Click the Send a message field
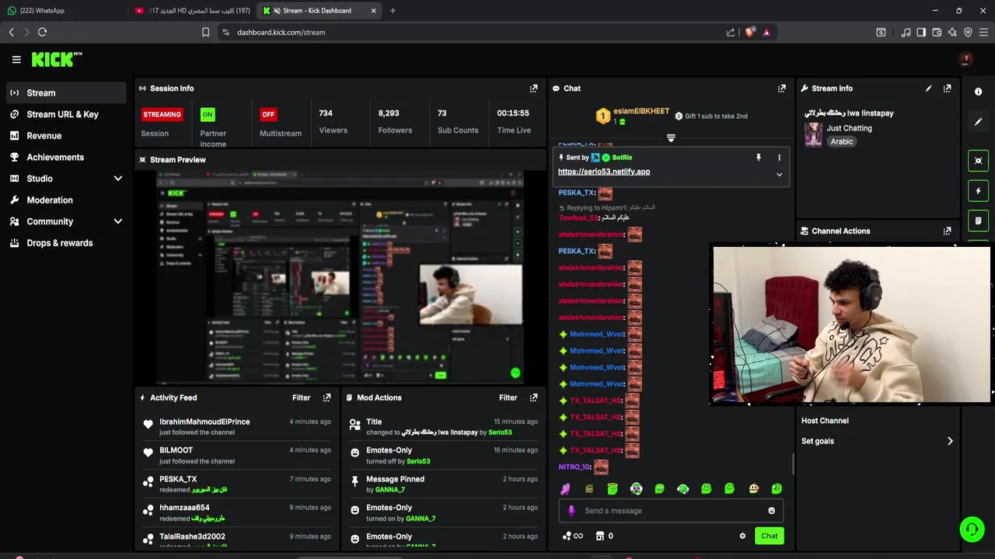The image size is (995, 559). (x=670, y=511)
